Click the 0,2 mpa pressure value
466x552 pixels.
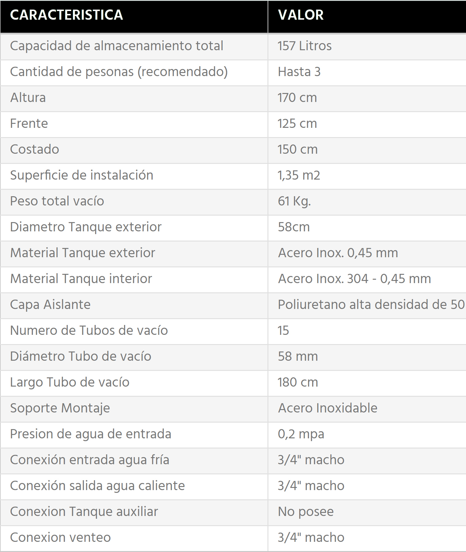tap(301, 434)
